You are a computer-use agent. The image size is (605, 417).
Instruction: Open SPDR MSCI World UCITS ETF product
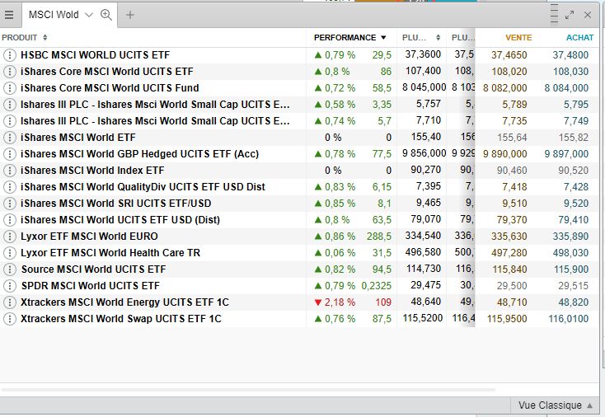[x=91, y=286]
